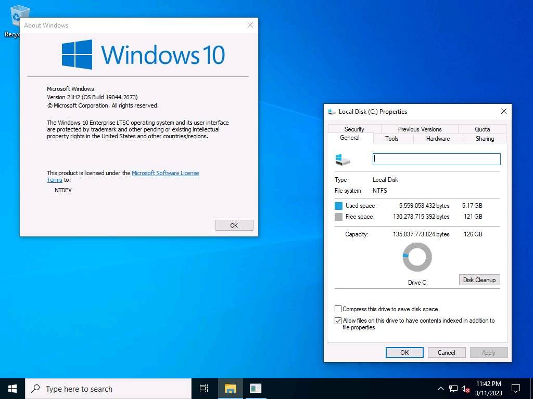Image resolution: width=533 pixels, height=399 pixels.
Task: Expand the hidden icons chevron in the tray
Action: coord(440,388)
